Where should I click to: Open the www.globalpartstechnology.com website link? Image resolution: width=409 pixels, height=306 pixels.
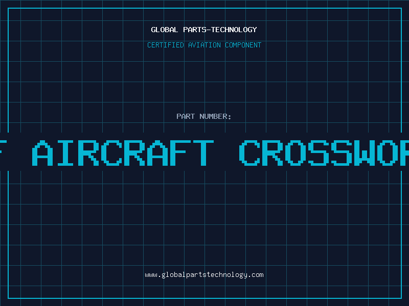pos(204,275)
